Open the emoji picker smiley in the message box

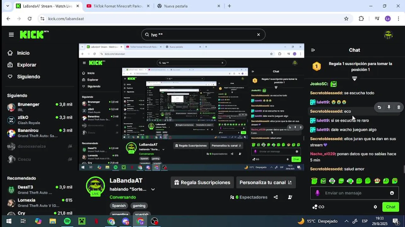pyautogui.click(x=392, y=193)
